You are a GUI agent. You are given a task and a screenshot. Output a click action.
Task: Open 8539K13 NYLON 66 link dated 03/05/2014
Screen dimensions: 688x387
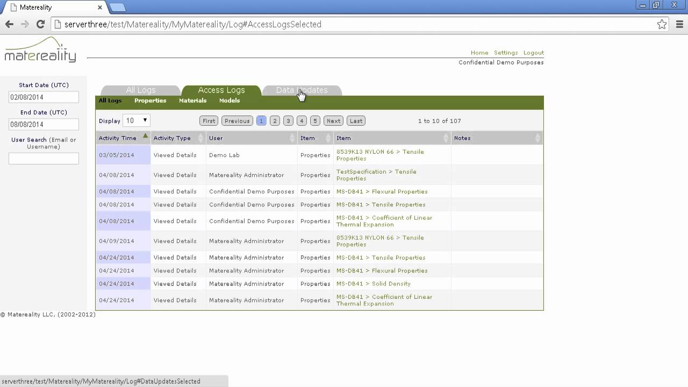tap(380, 155)
